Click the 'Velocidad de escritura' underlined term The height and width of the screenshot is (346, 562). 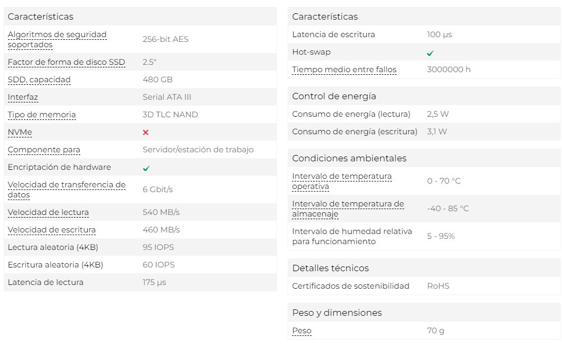52,230
